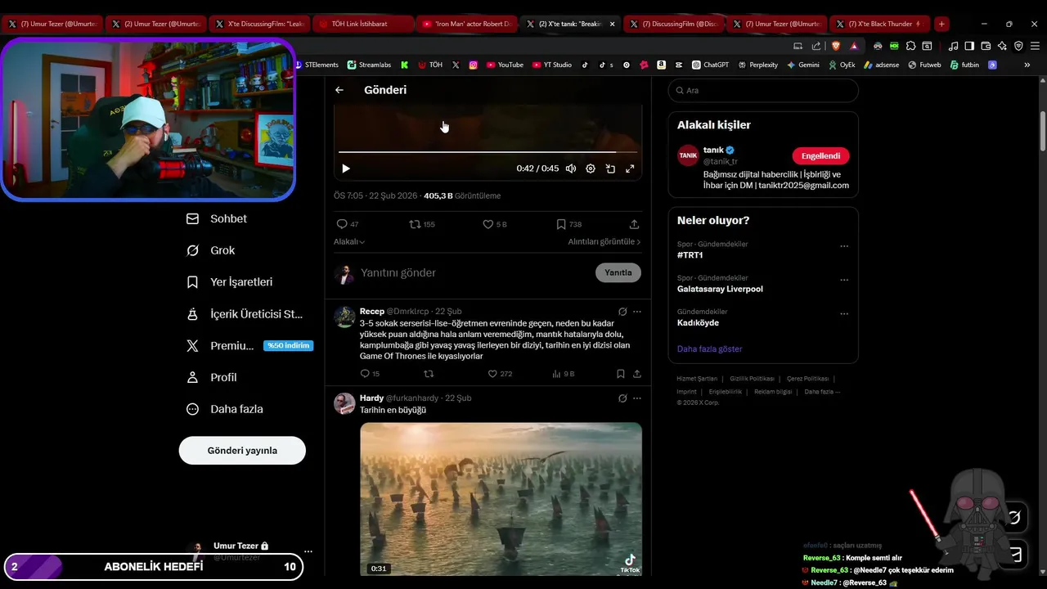Go back using the Gönderi arrow
The image size is (1047, 589).
pos(339,90)
